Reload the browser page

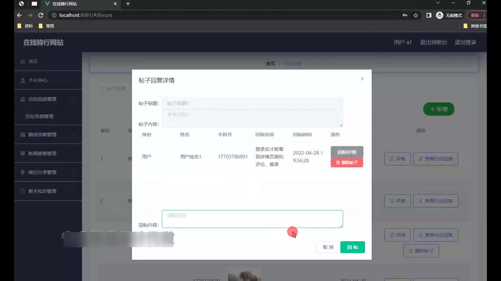(x=41, y=15)
